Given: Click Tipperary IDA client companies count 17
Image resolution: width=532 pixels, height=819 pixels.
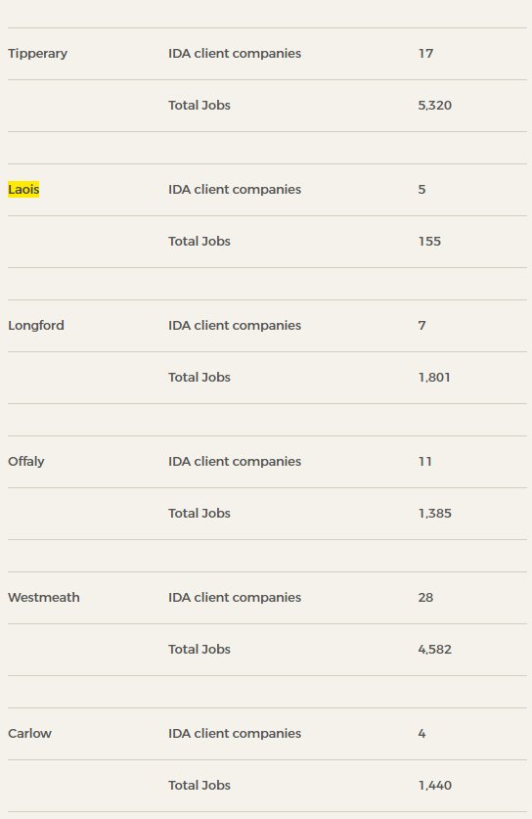Looking at the screenshot, I should 425,53.
